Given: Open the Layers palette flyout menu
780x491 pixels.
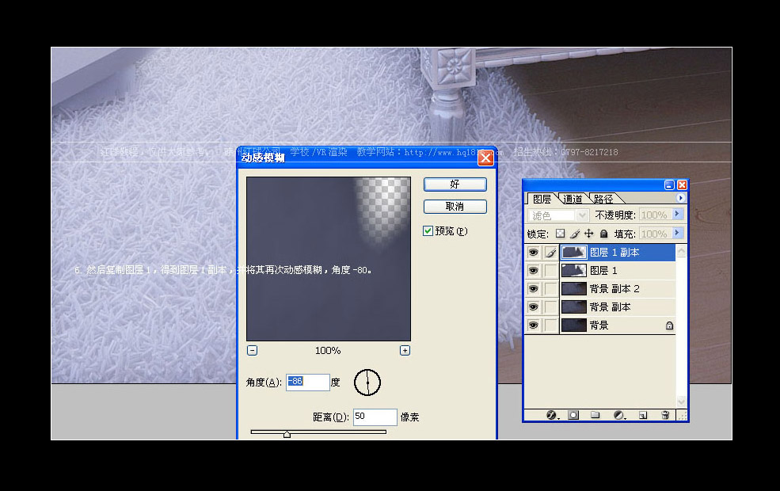Looking at the screenshot, I should [681, 197].
